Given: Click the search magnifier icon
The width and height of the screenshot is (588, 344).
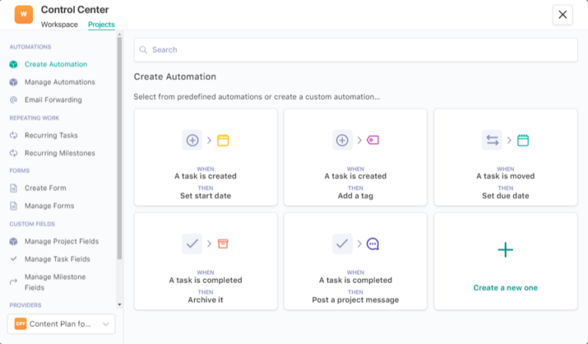Looking at the screenshot, I should pos(143,50).
